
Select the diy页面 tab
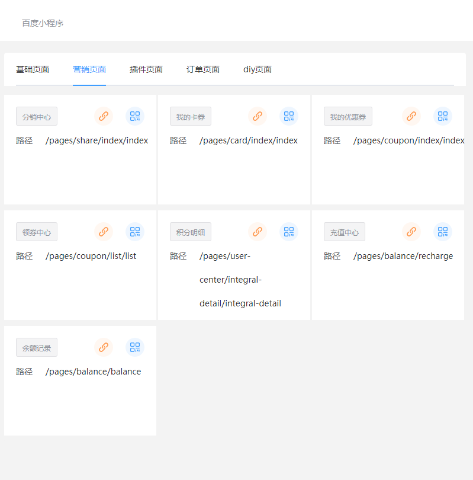coord(258,69)
